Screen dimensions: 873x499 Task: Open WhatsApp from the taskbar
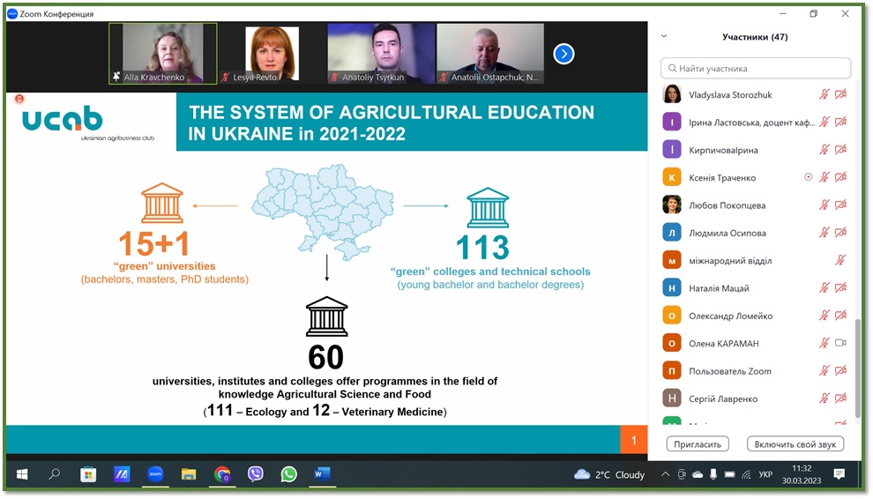click(288, 474)
